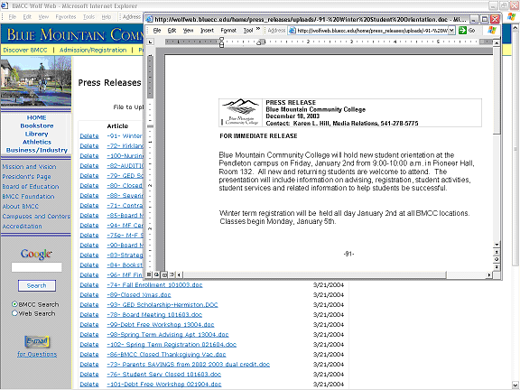
Task: Open Help menu in the BMCC Wolf Web window
Action: tap(107, 16)
